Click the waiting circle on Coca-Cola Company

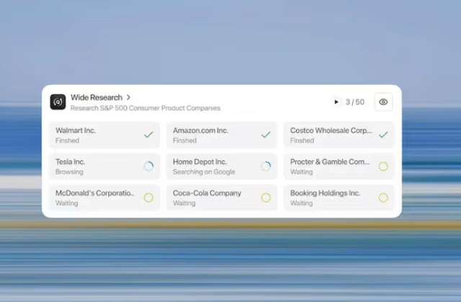(x=266, y=198)
